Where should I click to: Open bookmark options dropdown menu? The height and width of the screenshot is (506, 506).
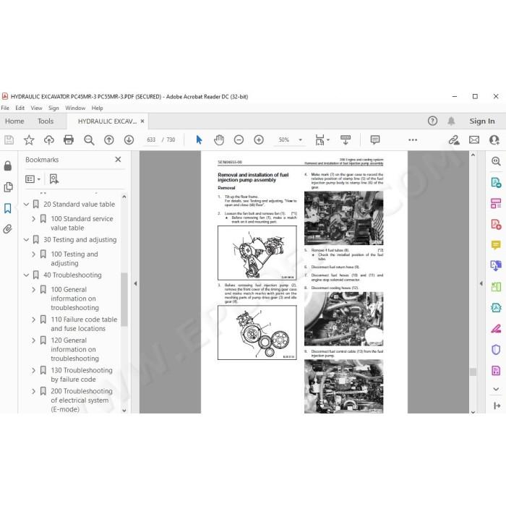[x=33, y=179]
